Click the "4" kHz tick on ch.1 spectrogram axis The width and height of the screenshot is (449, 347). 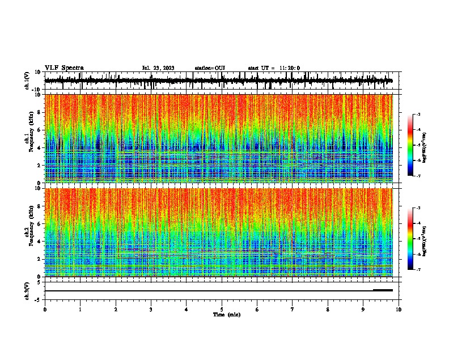tap(39, 148)
